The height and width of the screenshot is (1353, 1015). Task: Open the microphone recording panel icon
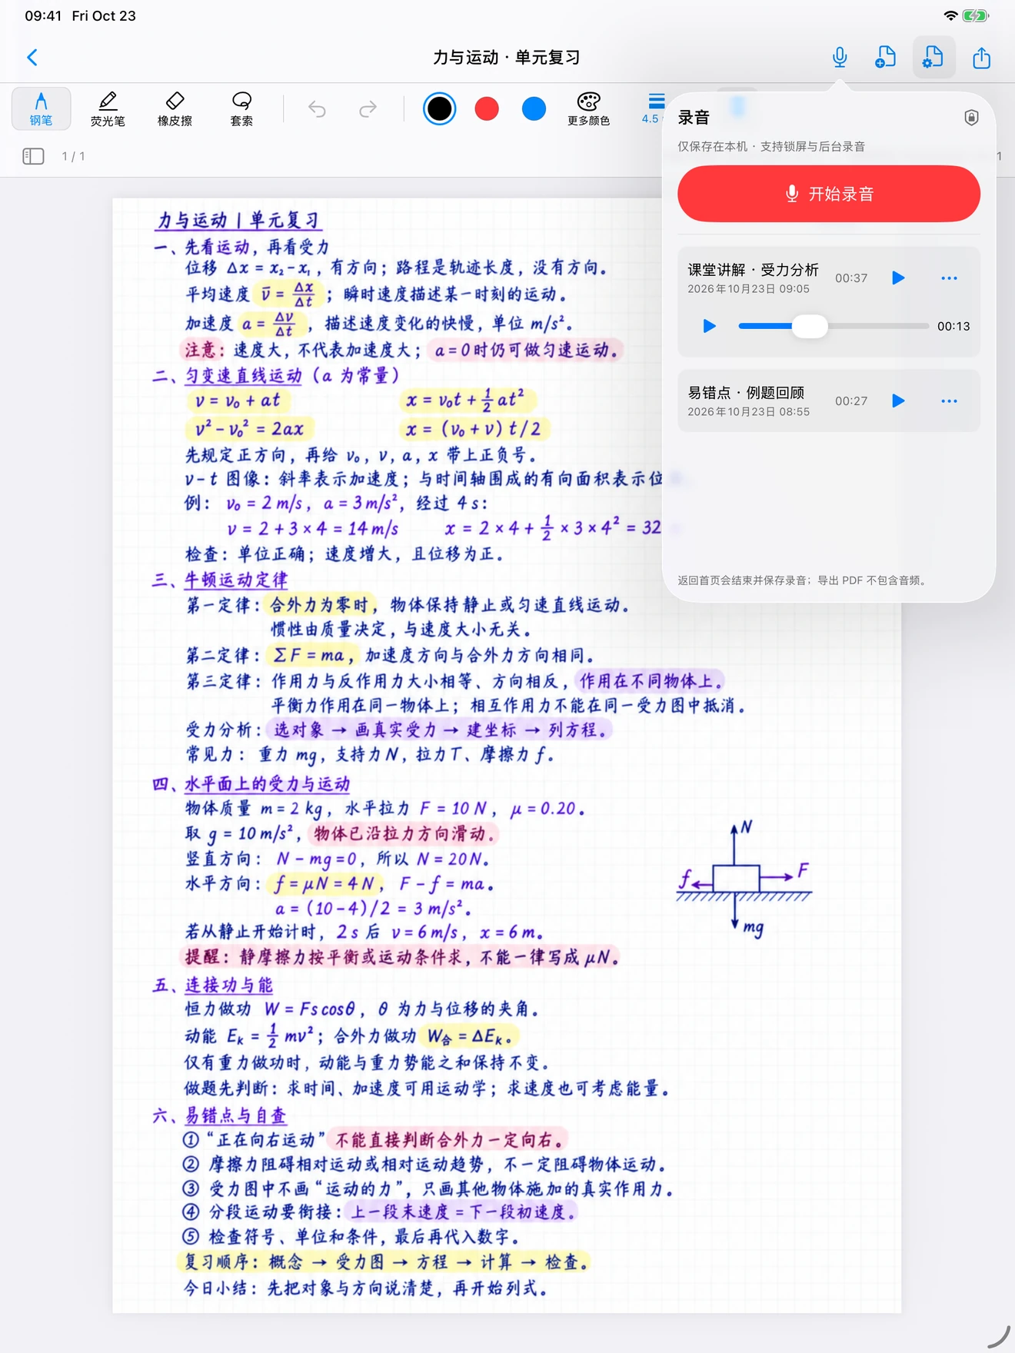(840, 58)
